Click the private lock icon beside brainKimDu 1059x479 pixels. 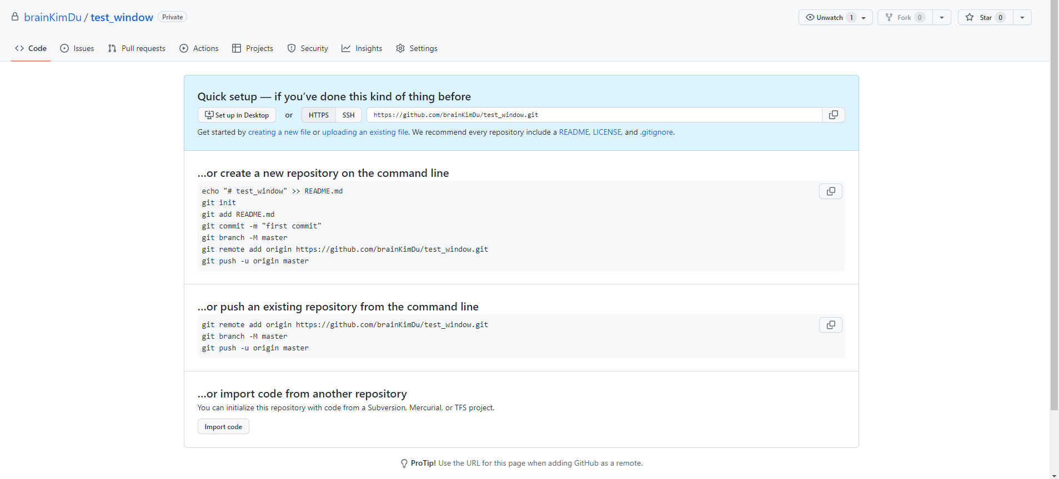15,17
